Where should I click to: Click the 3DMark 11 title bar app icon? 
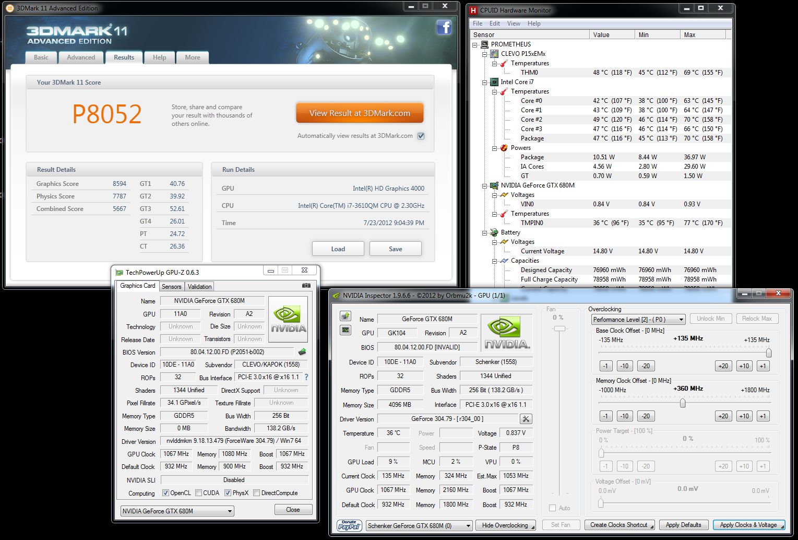[10, 8]
